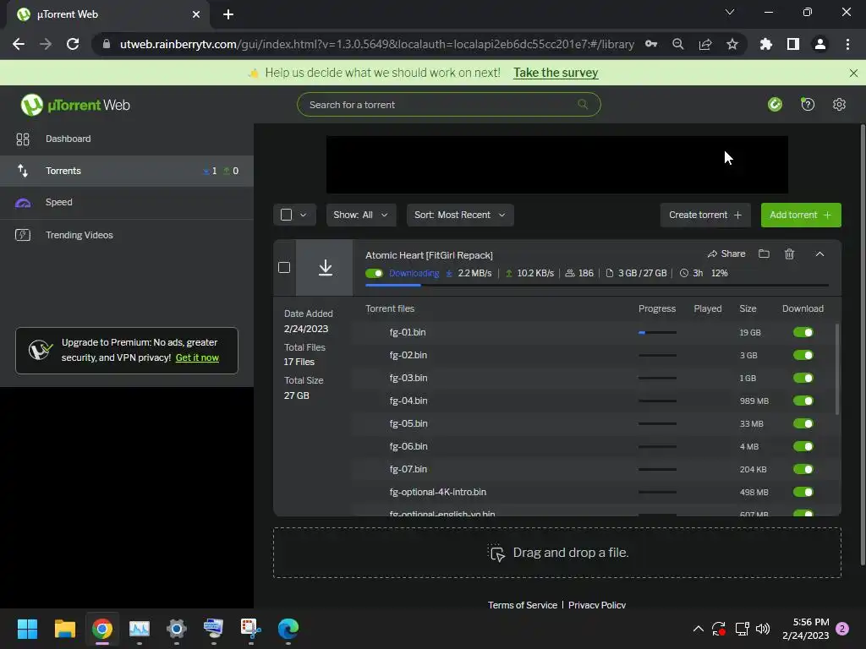This screenshot has width=866, height=649.
Task: Select Torrents in the sidebar
Action: (x=127, y=171)
